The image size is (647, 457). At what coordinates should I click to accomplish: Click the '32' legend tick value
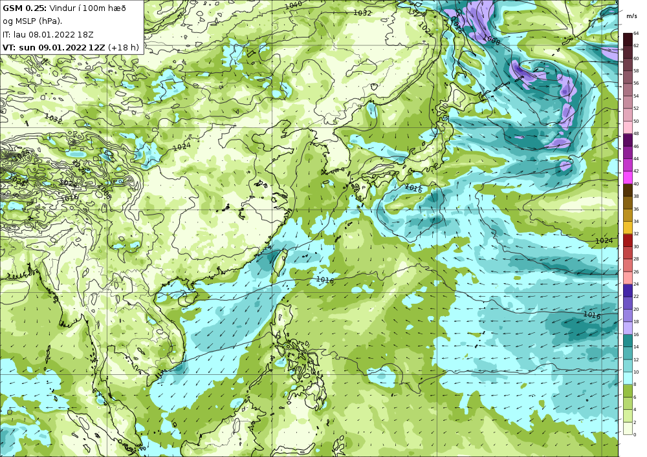pos(636,234)
